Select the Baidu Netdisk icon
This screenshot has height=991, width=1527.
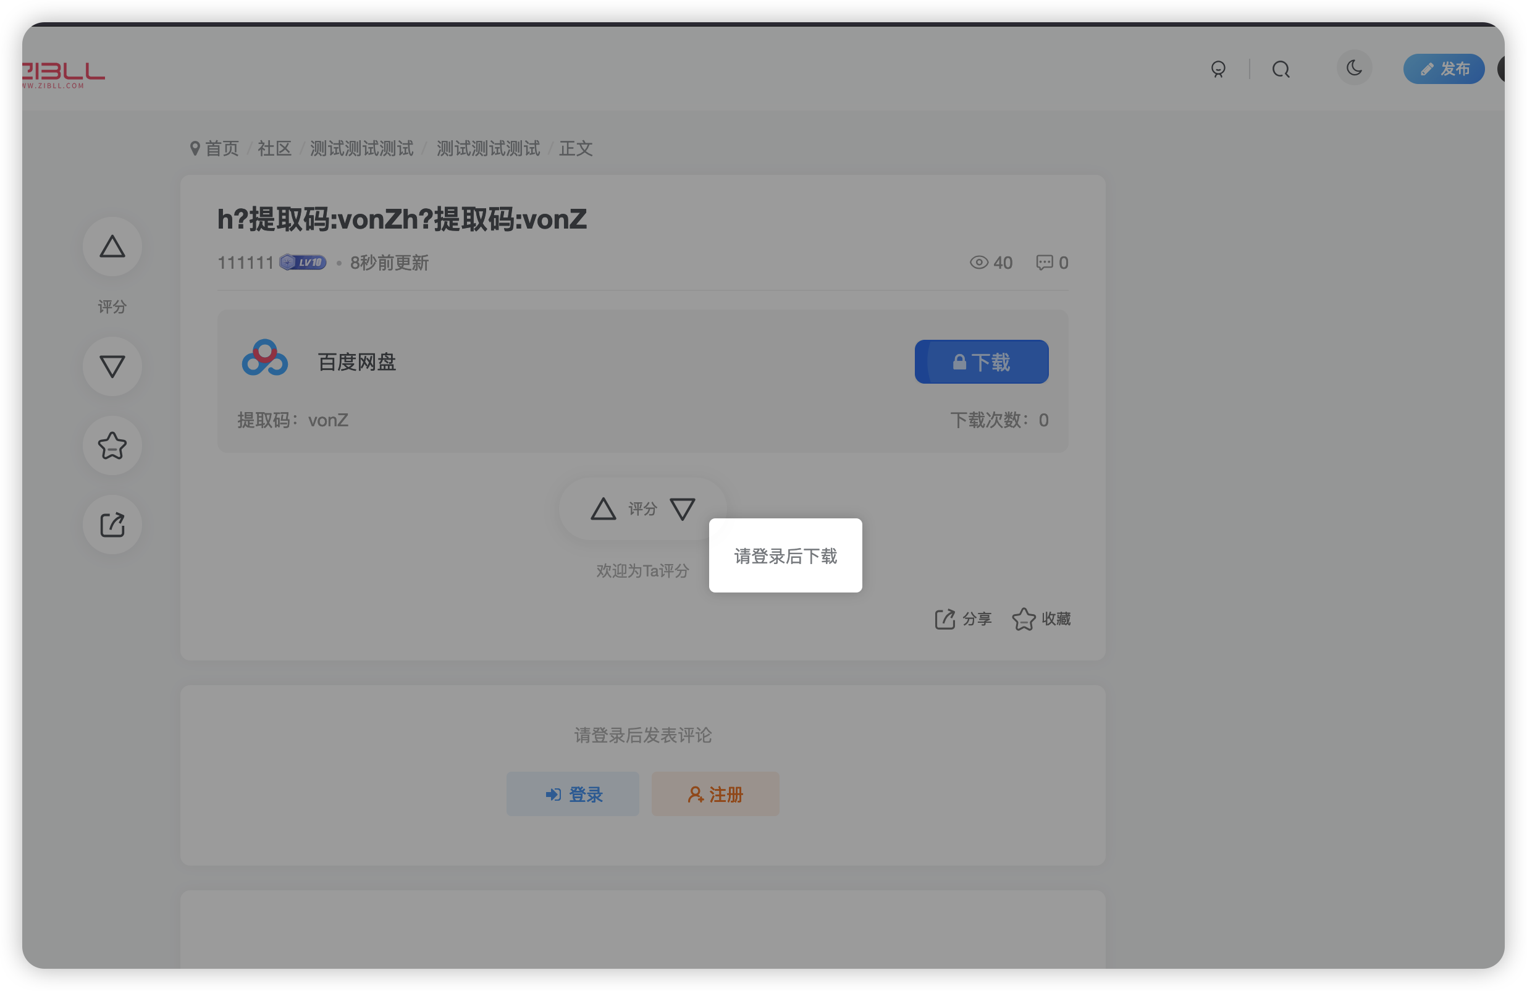[264, 359]
